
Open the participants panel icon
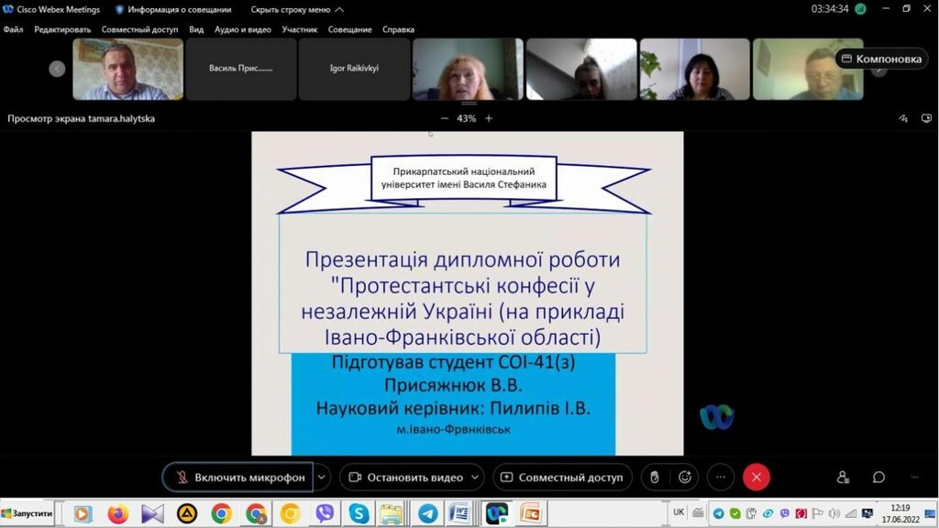tap(843, 477)
